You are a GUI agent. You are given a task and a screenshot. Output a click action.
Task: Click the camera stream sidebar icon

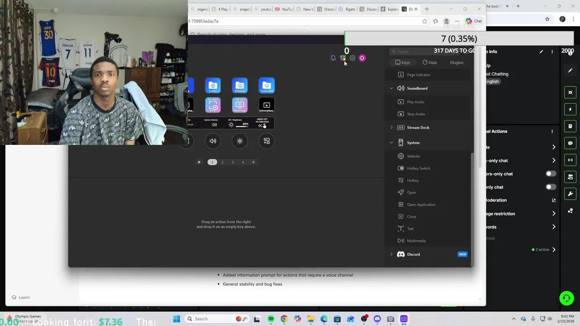(570, 177)
